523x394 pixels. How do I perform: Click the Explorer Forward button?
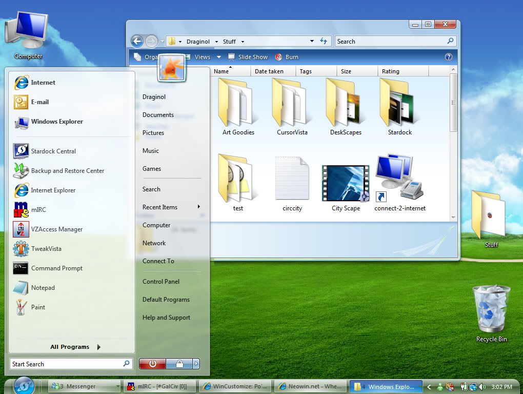point(151,42)
